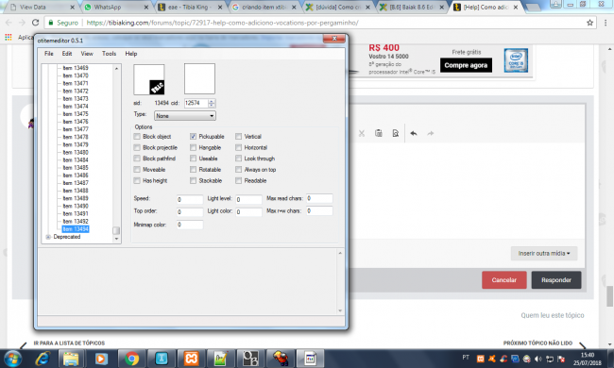Launch XAMPP from the taskbar
Screen dimensions: 614x368
[x=191, y=359]
